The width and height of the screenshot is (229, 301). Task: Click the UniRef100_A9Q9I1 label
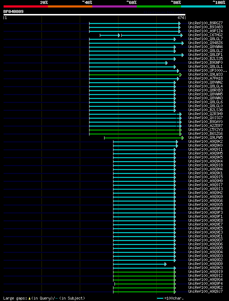click(x=205, y=149)
